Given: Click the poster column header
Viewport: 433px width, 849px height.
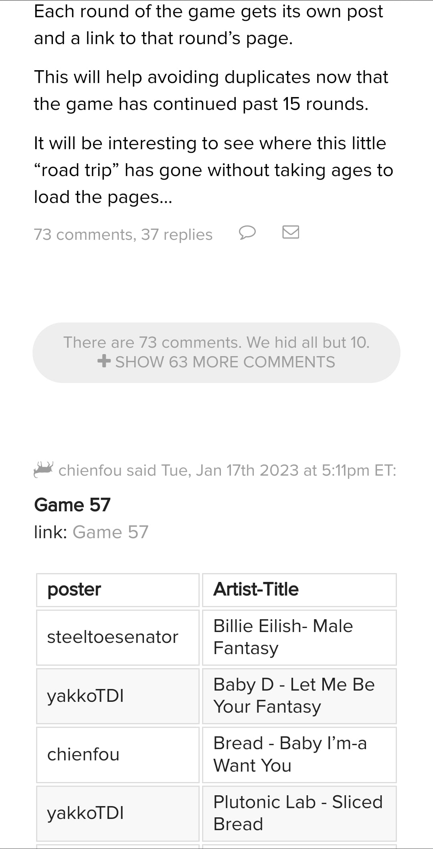Looking at the screenshot, I should [x=117, y=590].
